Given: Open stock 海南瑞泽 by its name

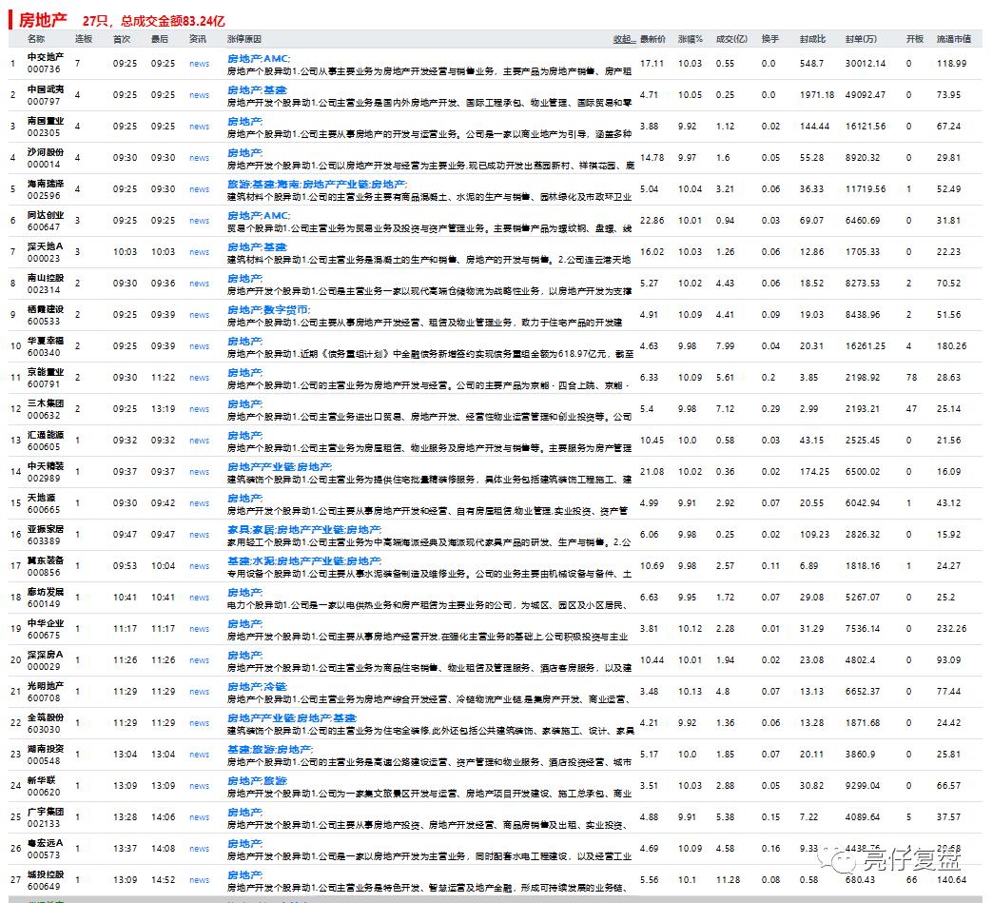Looking at the screenshot, I should coord(45,184).
